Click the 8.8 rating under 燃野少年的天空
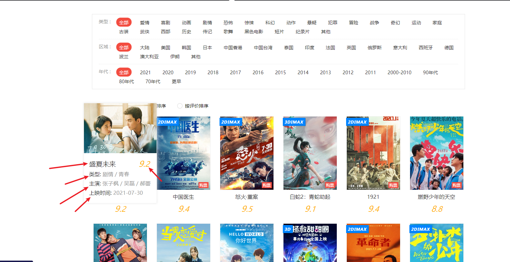Viewport: 510px width, 262px height. point(437,209)
